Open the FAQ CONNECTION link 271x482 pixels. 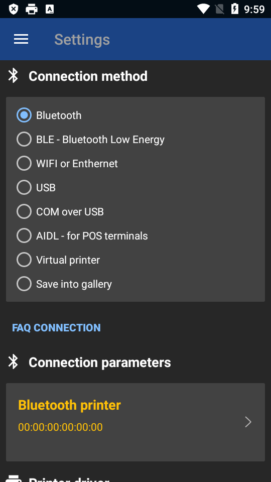[56, 328]
